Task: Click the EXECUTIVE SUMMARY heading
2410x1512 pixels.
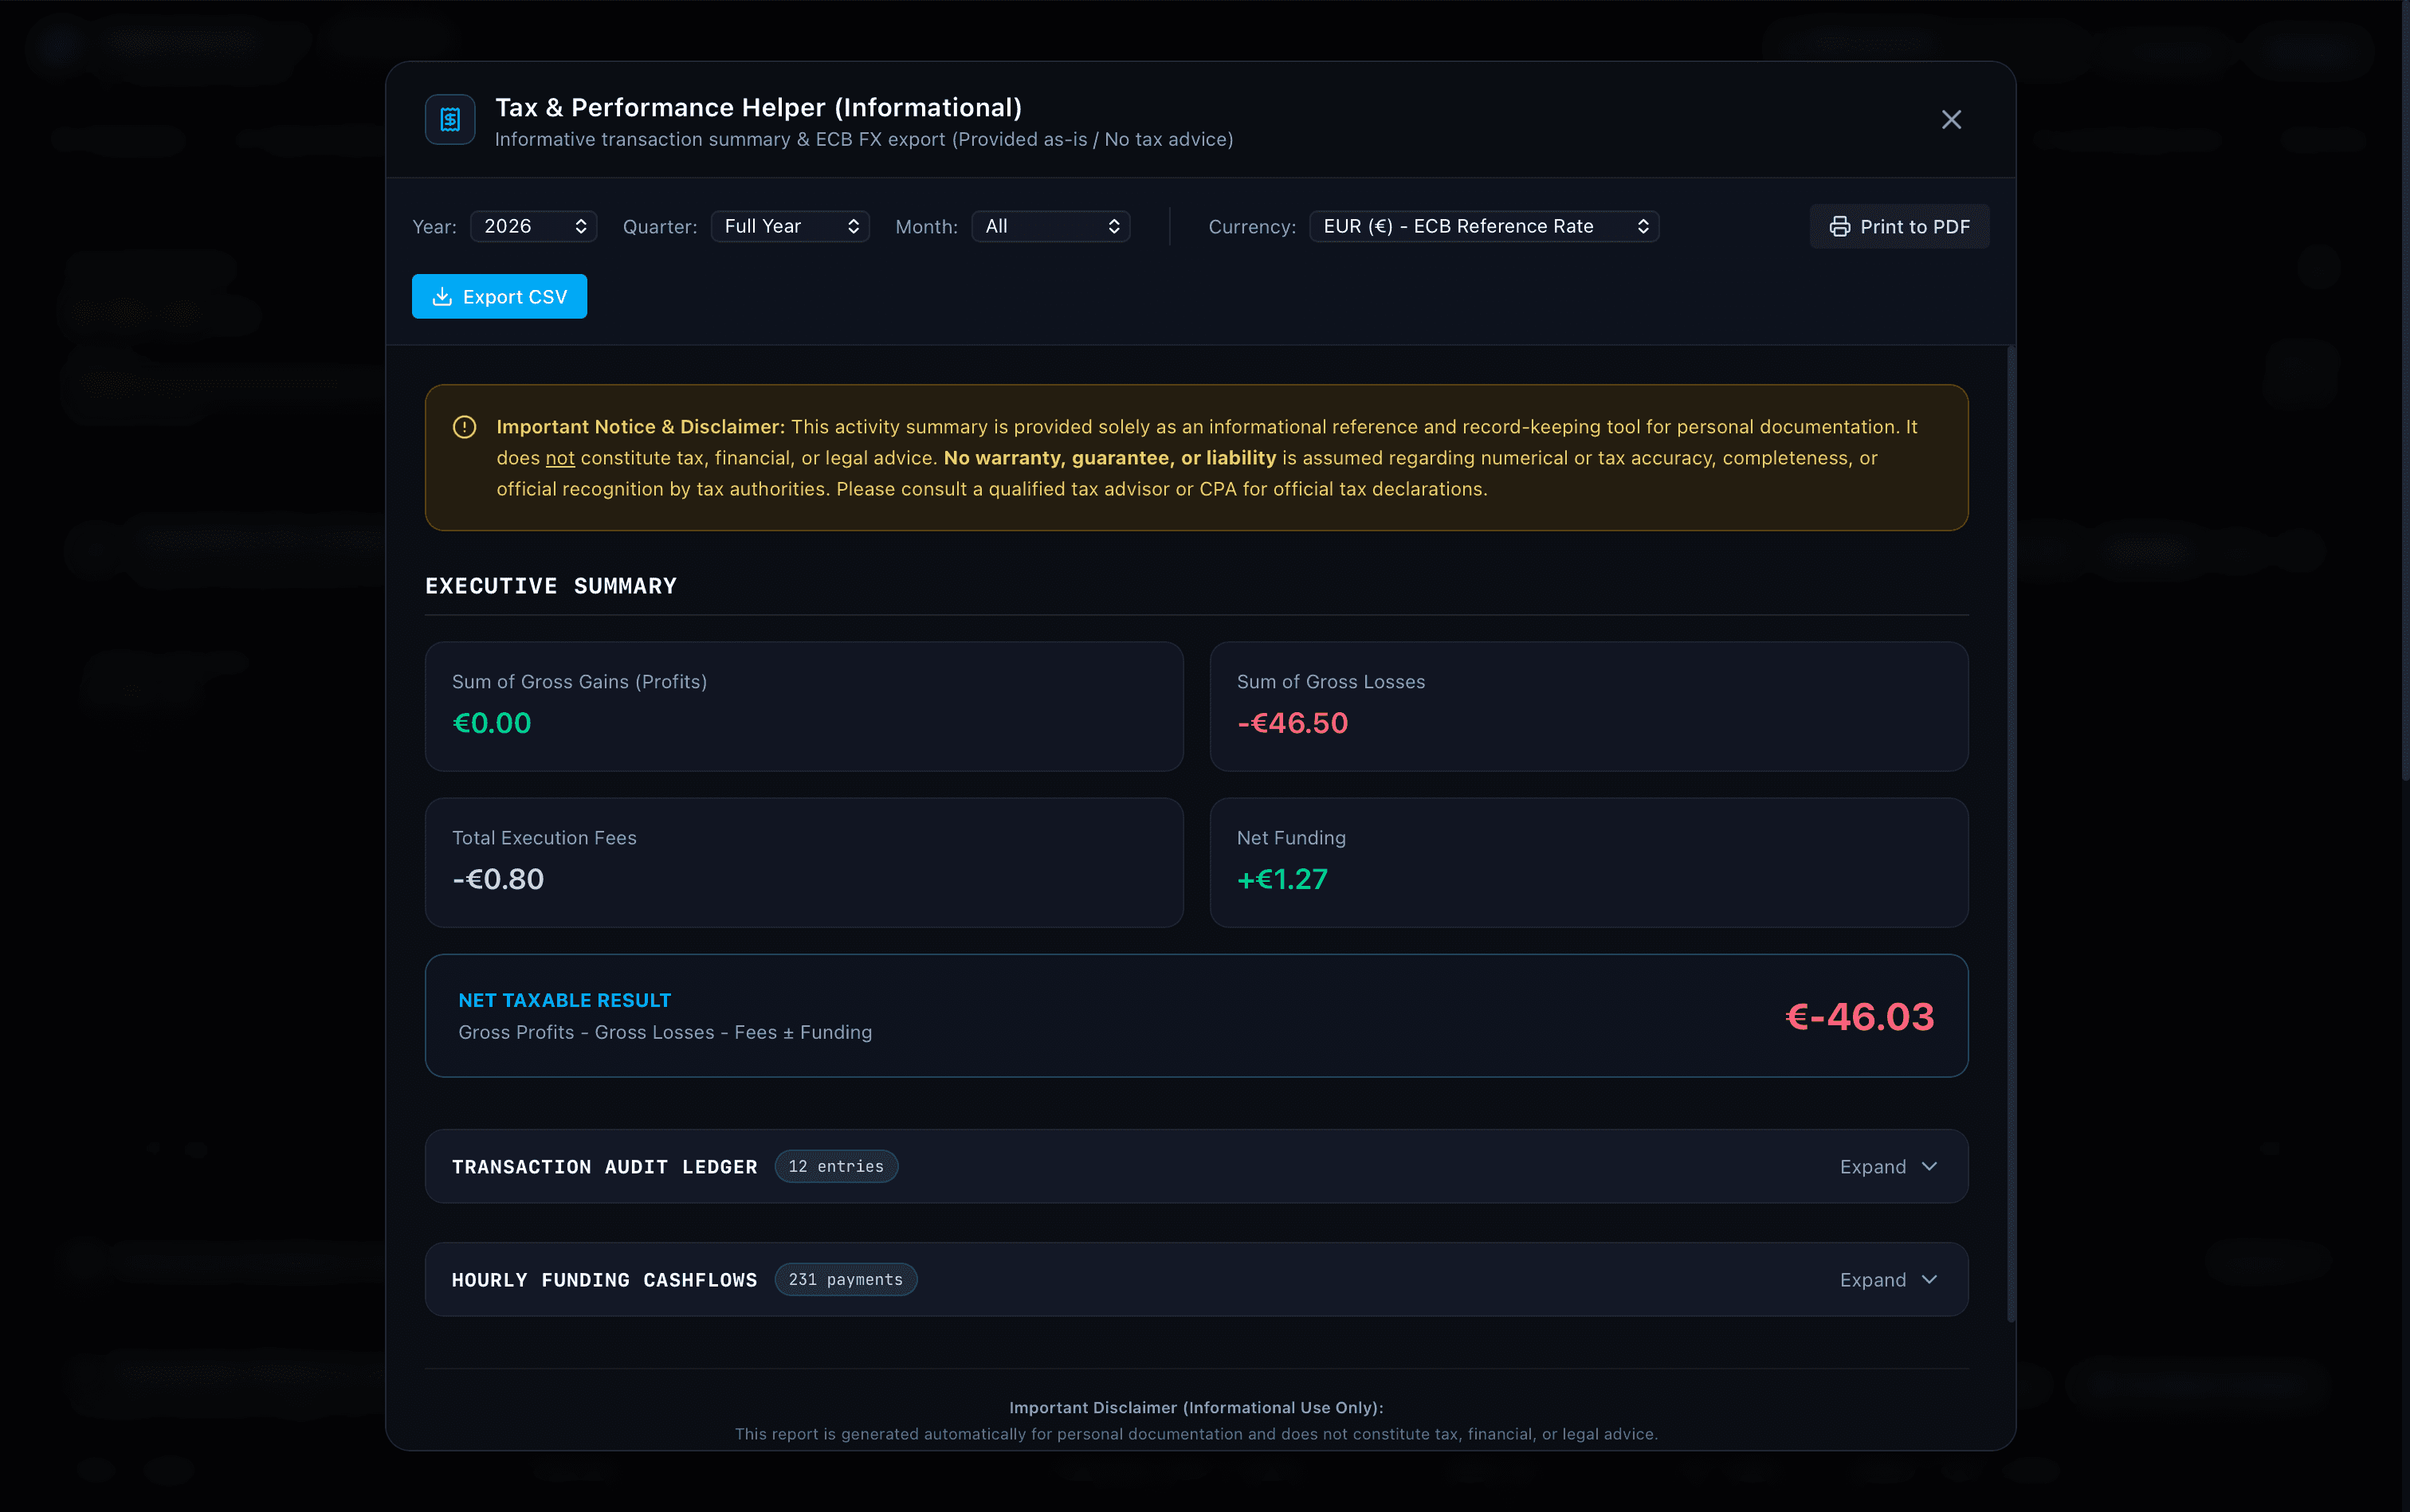Action: 551,586
